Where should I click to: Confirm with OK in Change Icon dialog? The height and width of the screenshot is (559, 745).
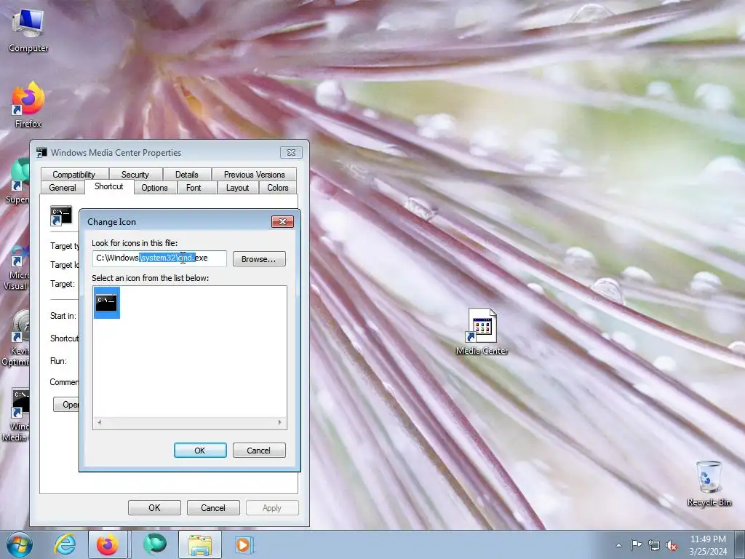coord(200,450)
